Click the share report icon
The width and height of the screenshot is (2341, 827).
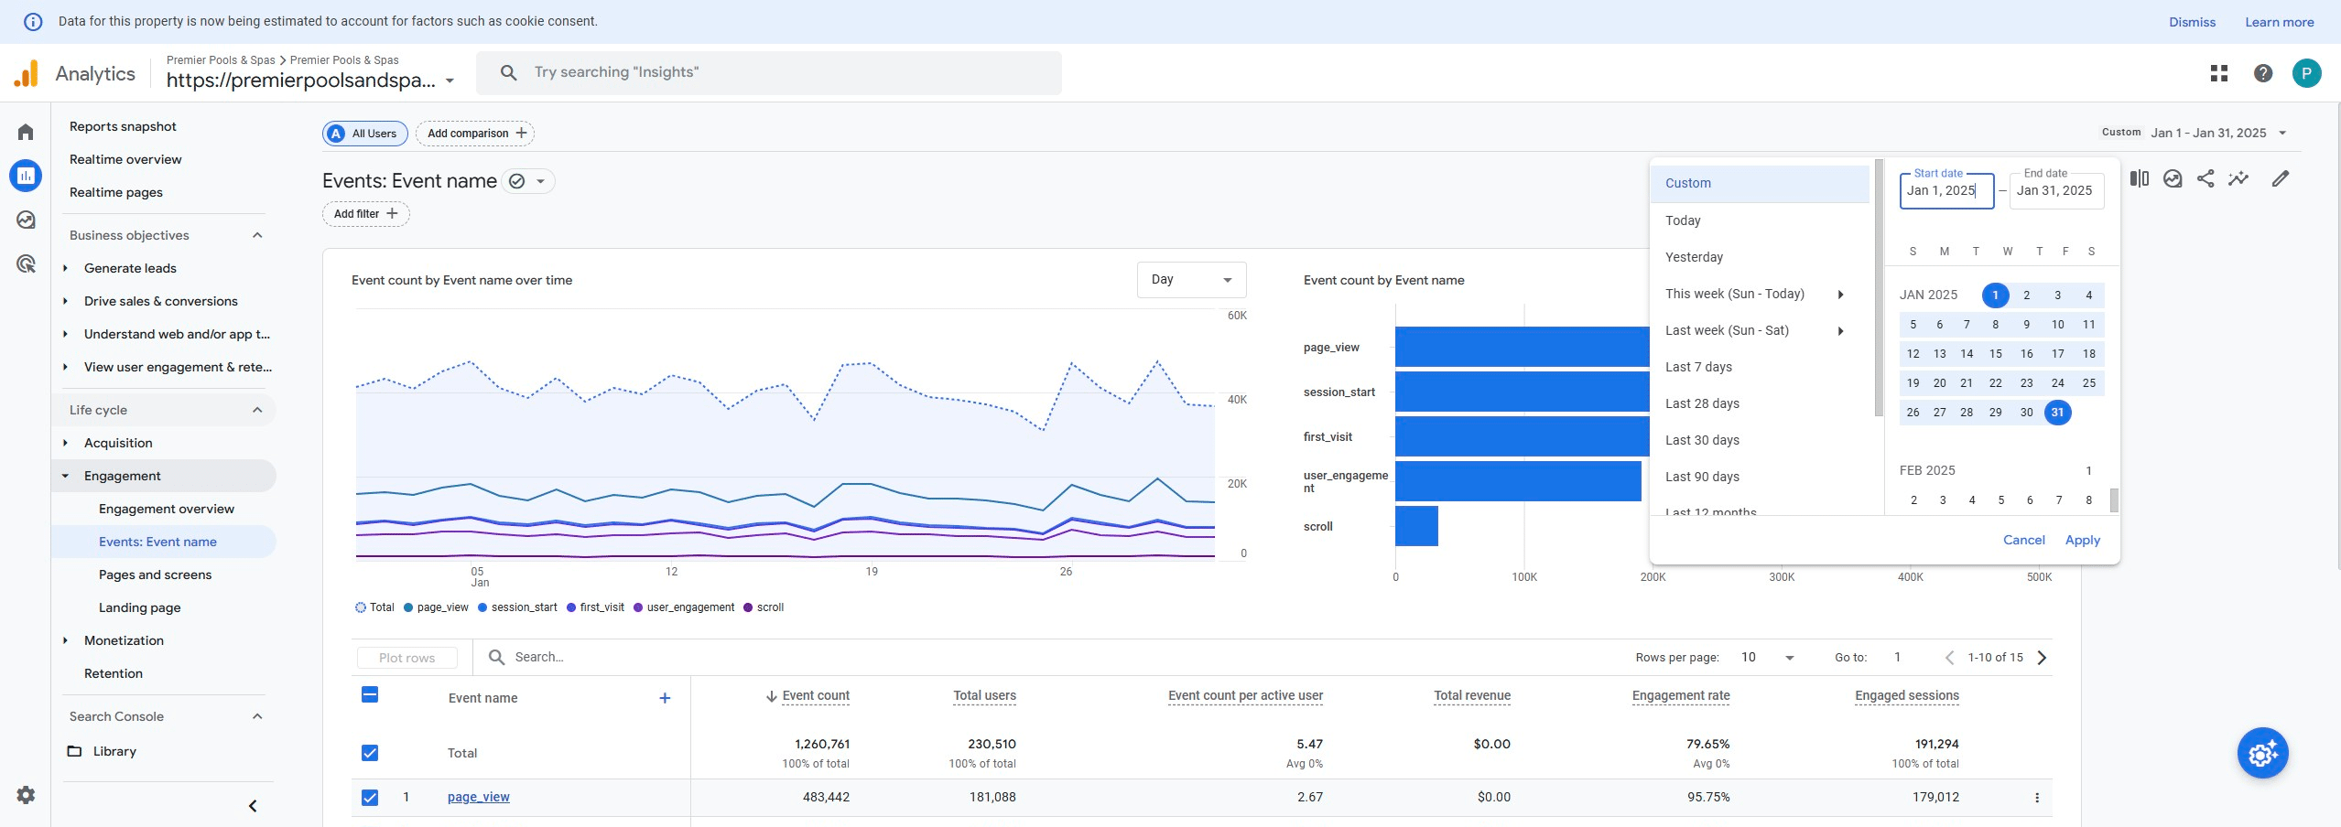[x=2206, y=179]
